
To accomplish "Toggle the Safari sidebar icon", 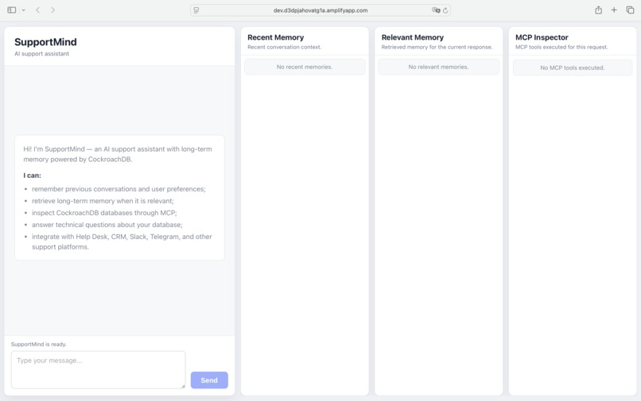I will (11, 10).
